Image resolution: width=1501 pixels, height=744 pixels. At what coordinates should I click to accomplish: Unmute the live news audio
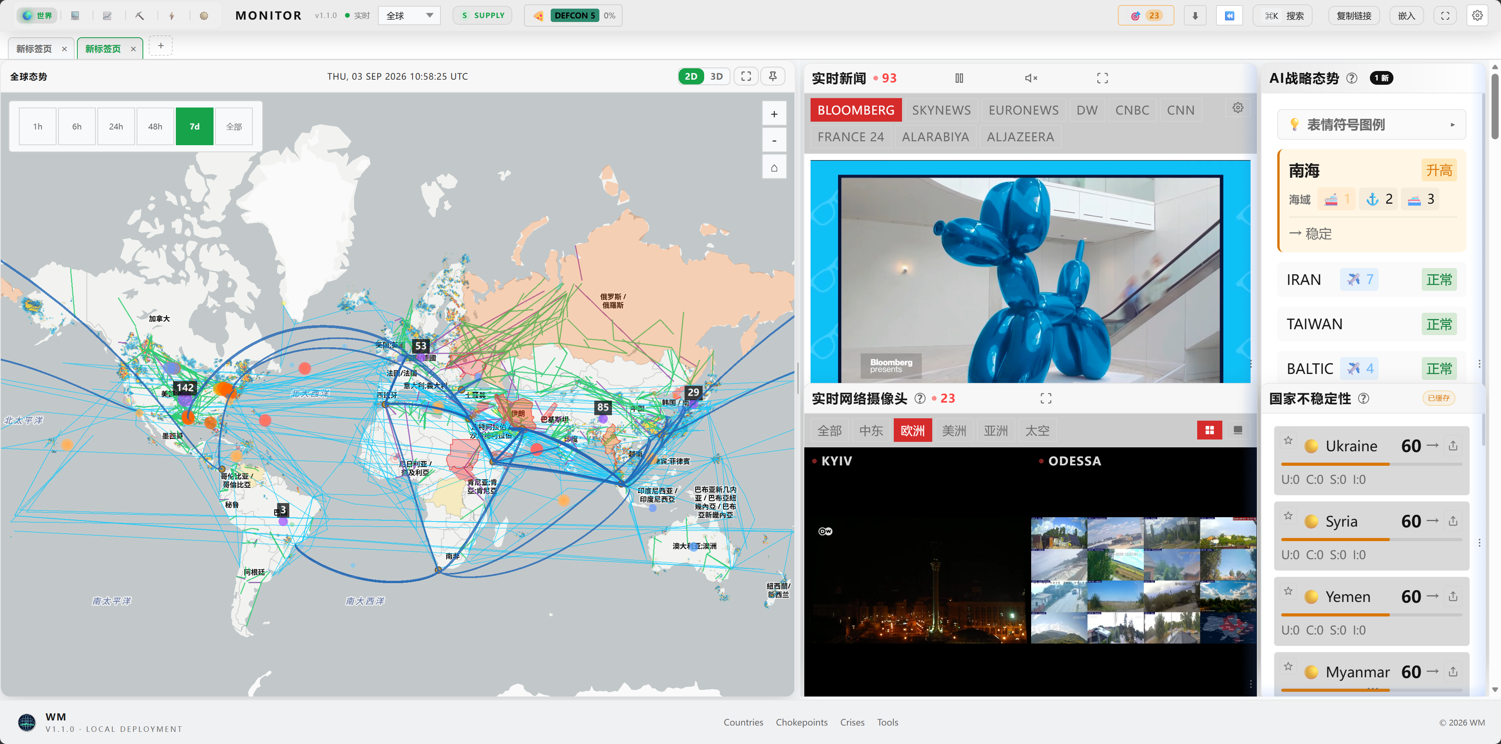pos(1031,78)
